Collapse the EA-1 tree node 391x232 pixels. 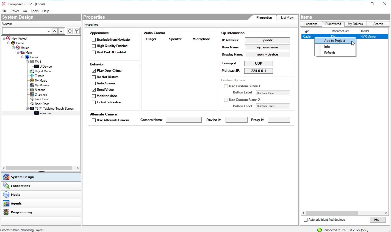pyautogui.click(x=27, y=62)
